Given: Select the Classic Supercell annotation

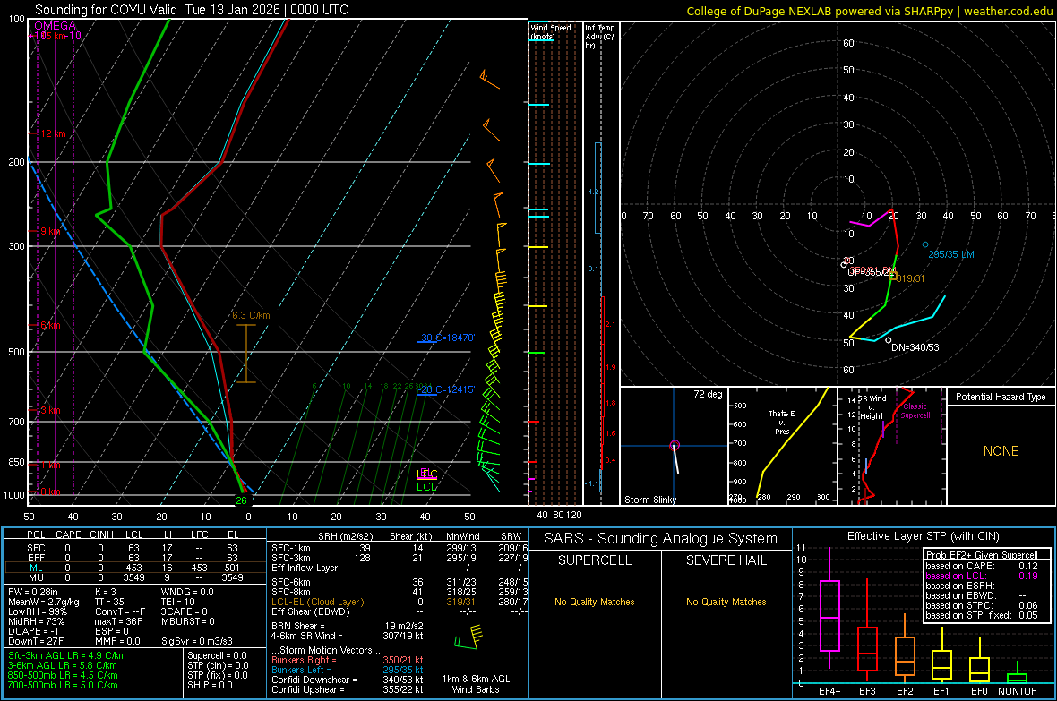Looking at the screenshot, I should point(915,411).
